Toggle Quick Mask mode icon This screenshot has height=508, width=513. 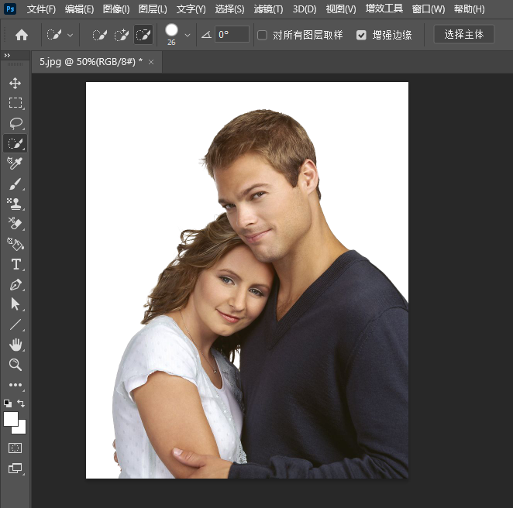click(x=15, y=448)
